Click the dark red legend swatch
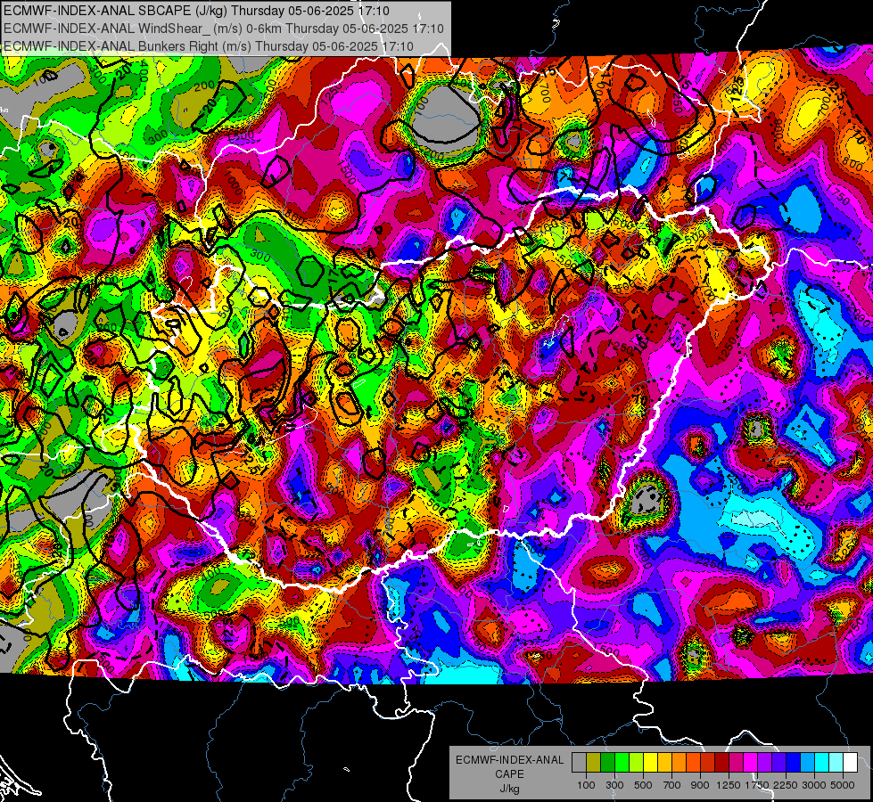The width and height of the screenshot is (873, 802). pos(721,762)
